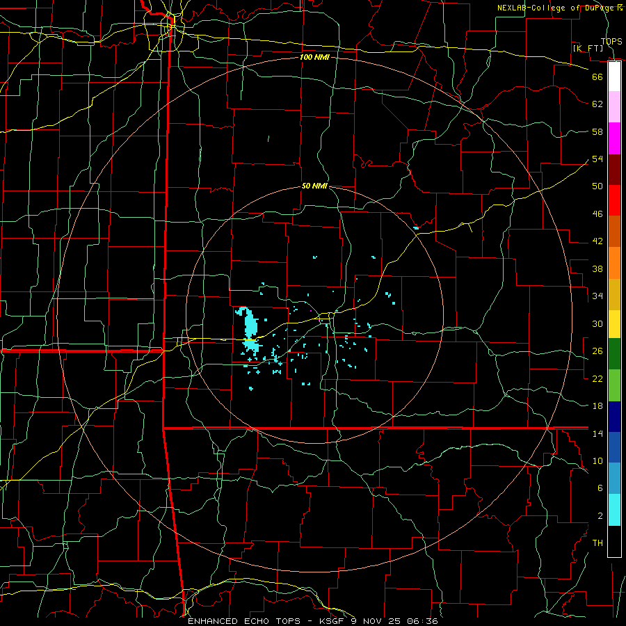Screen dimensions: 626x626
Task: Click the '[K FT]' units label
Action: [588, 48]
